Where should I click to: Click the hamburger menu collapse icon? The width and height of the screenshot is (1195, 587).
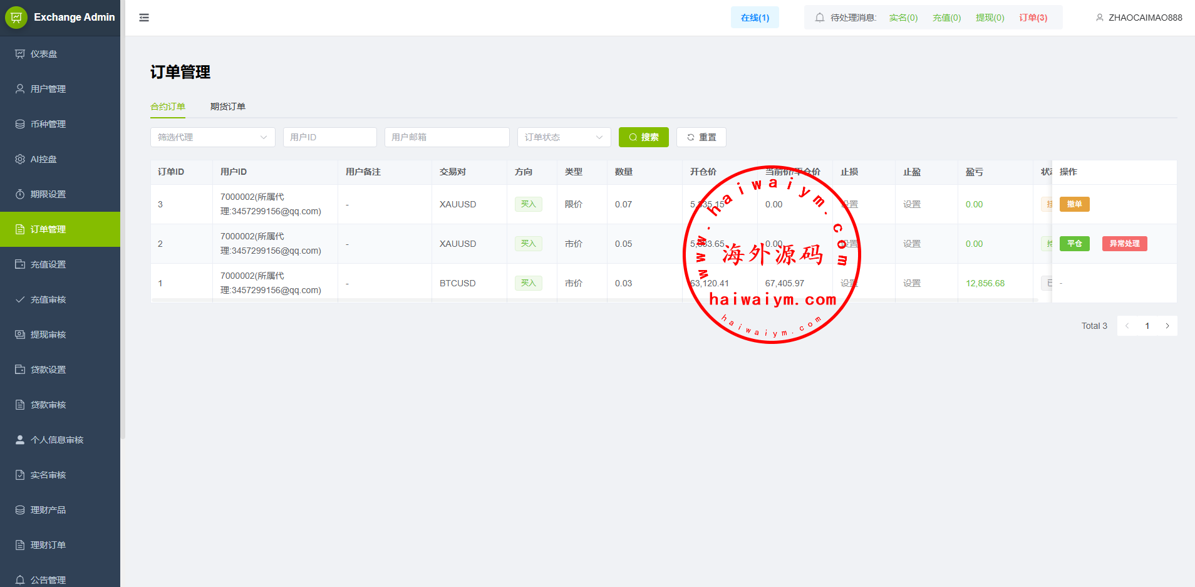click(144, 18)
